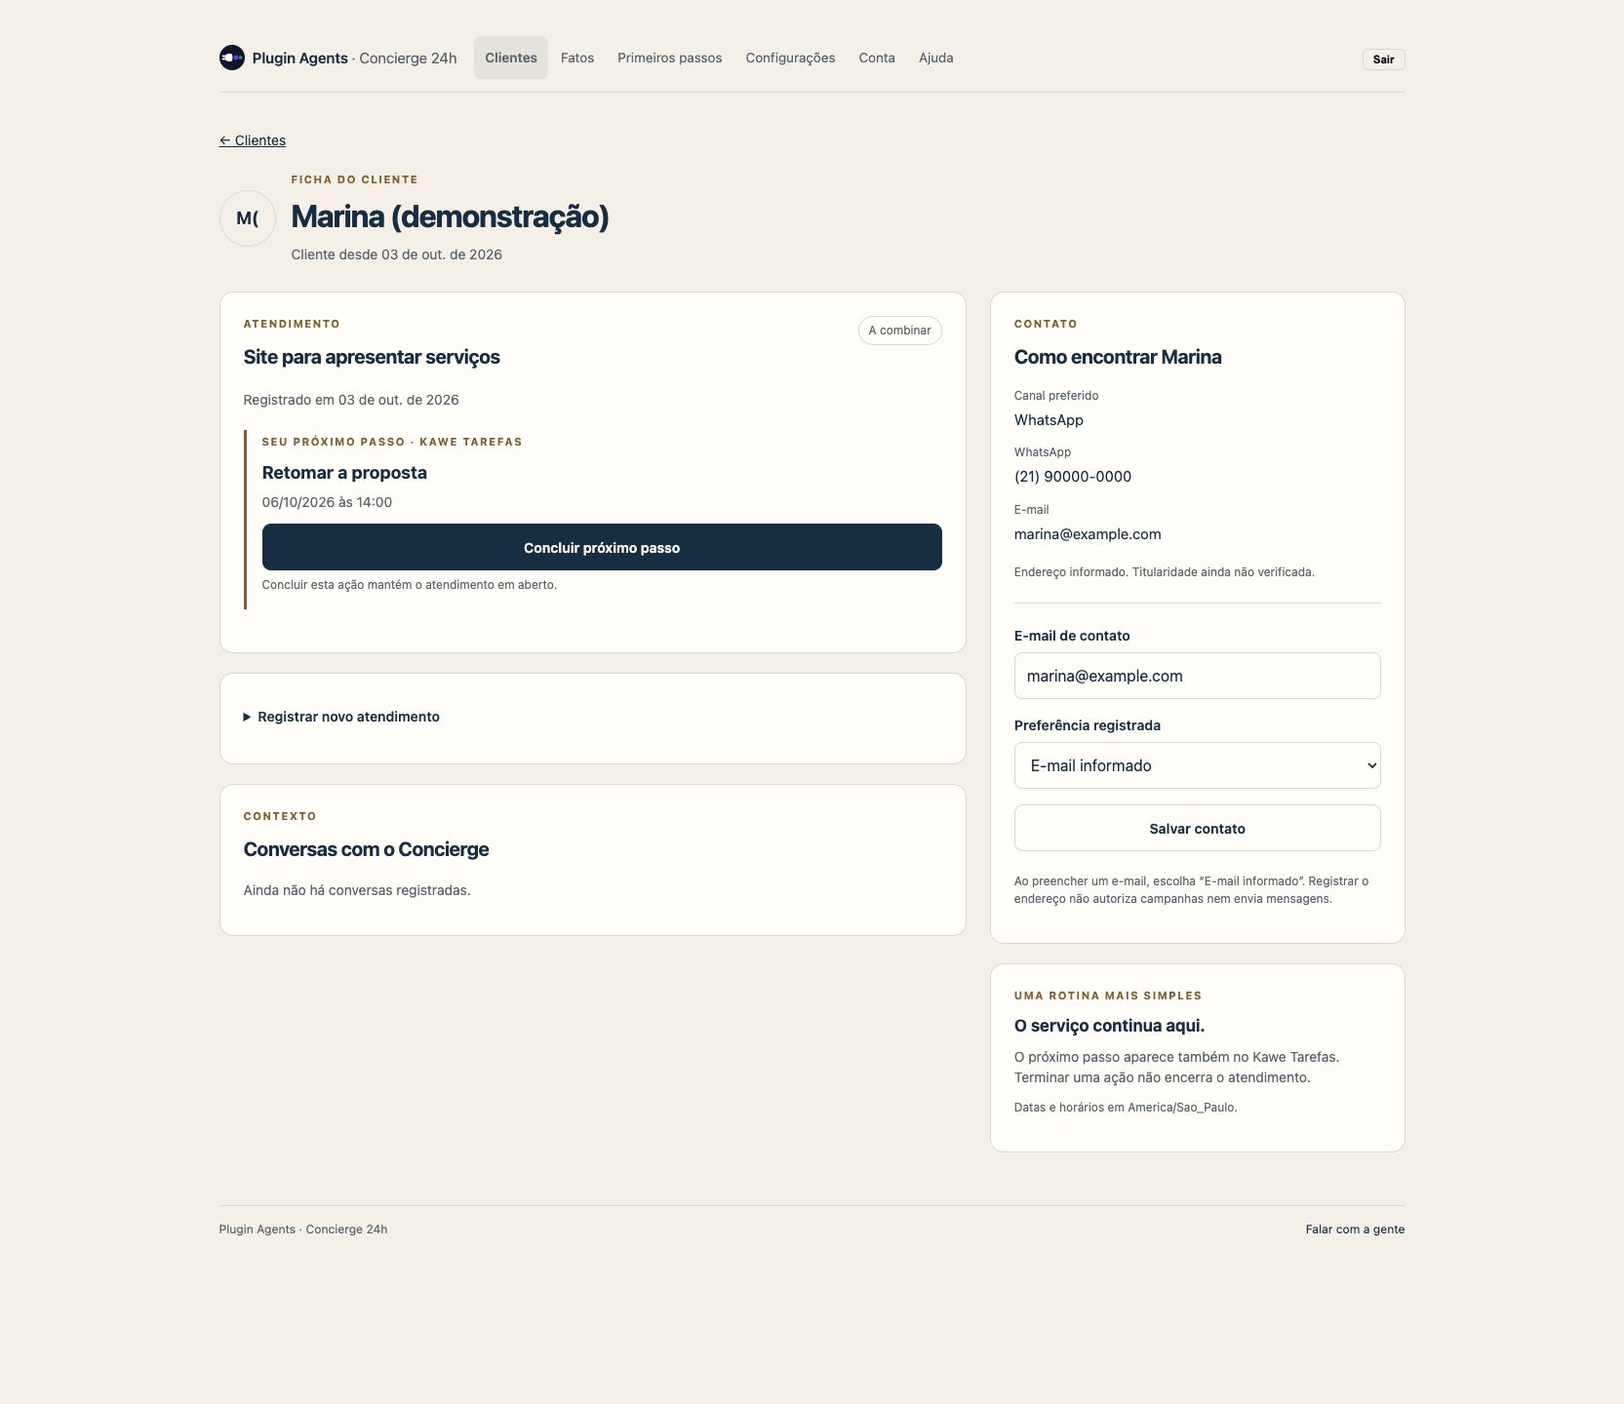
Task: Open Primeiros passos in navigation
Action: coord(670,58)
